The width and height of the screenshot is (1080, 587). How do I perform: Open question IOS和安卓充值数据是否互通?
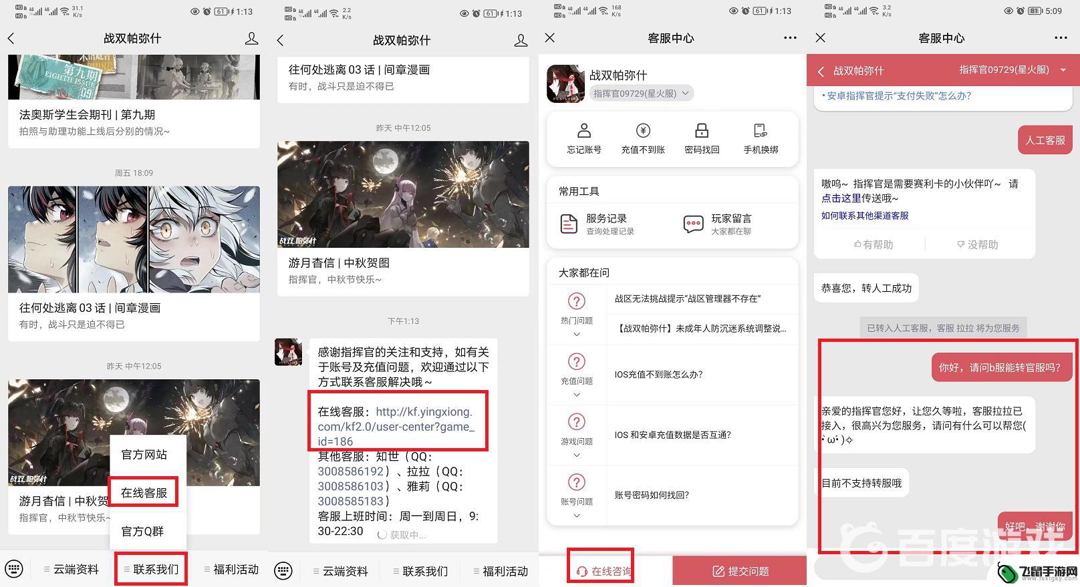coord(672,435)
